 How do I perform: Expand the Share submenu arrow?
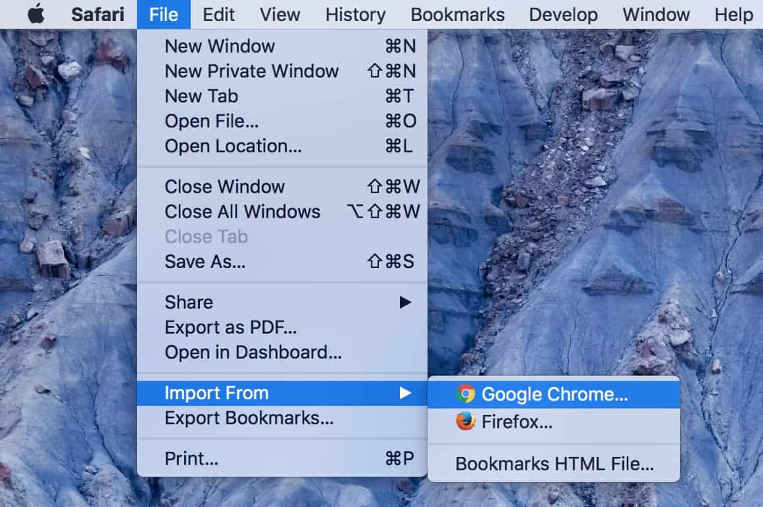tap(405, 303)
